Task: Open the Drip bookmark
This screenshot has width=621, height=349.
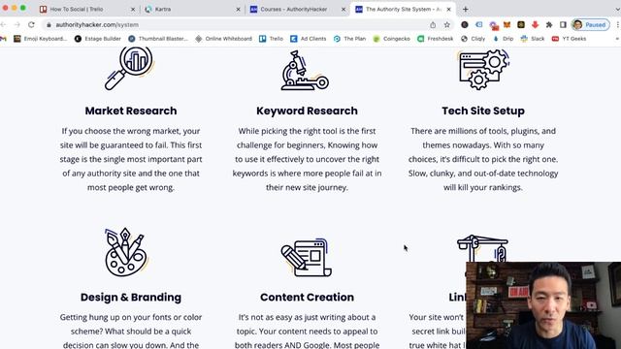Action: tap(503, 39)
